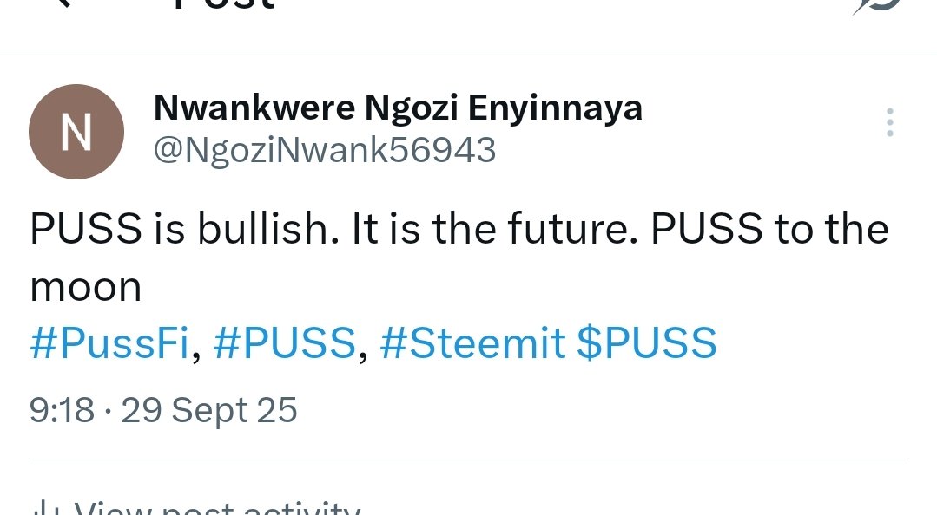Tap the back arrow in header
937x515 pixels.
pos(61,4)
